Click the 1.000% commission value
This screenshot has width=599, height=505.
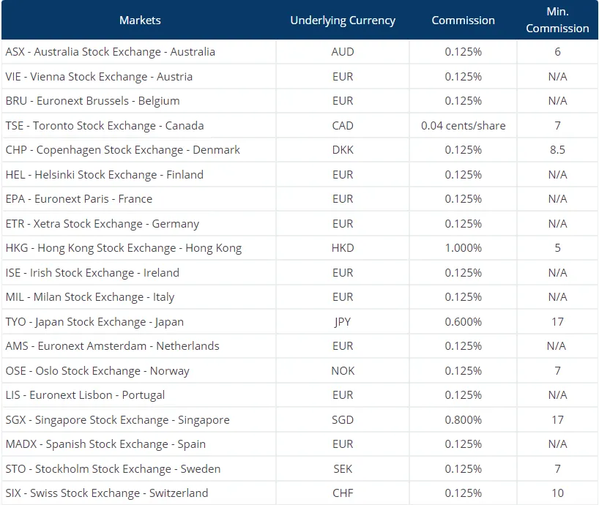tap(463, 248)
